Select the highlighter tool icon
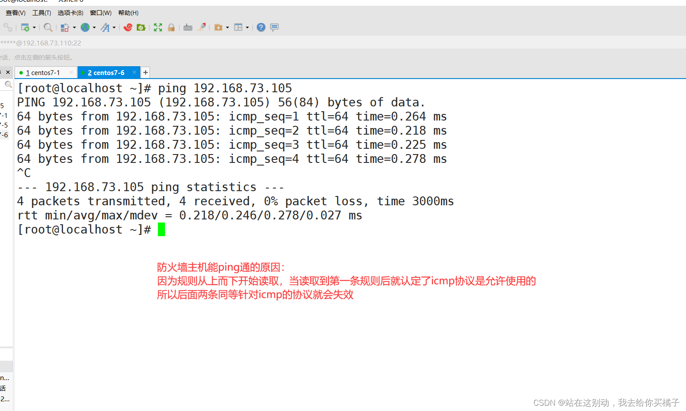 [202, 27]
